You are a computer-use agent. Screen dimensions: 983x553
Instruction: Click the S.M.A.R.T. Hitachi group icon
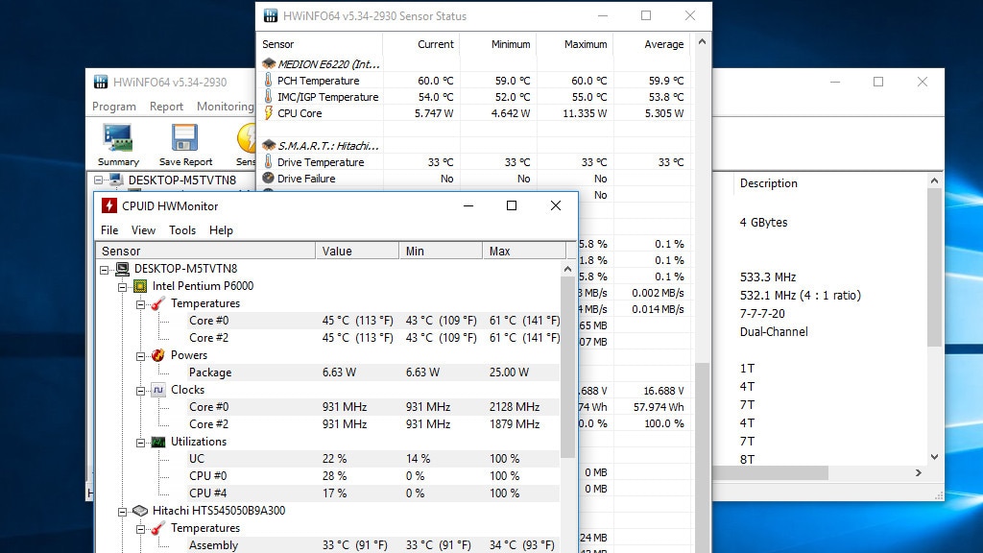269,146
